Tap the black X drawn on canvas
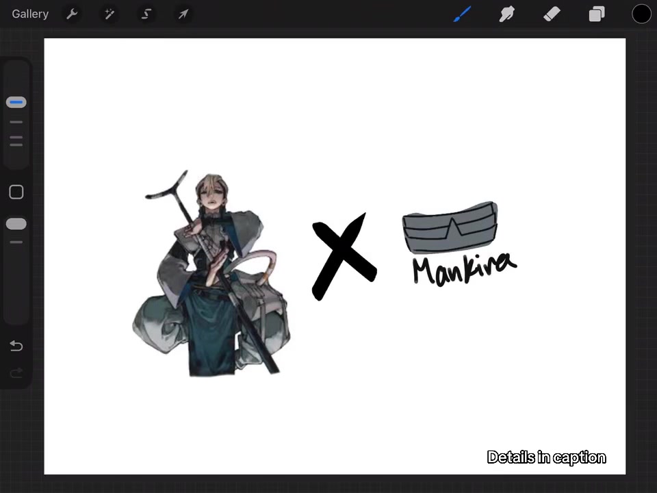Image resolution: width=657 pixels, height=493 pixels. pyautogui.click(x=344, y=257)
